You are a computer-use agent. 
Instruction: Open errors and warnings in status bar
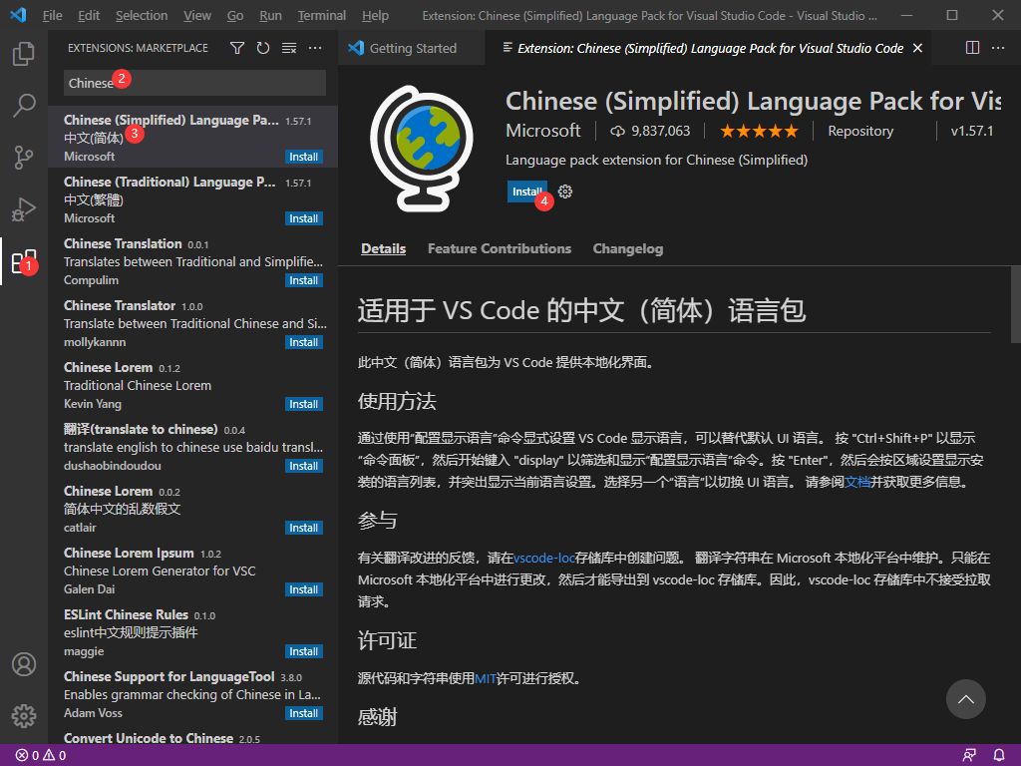[x=40, y=756]
